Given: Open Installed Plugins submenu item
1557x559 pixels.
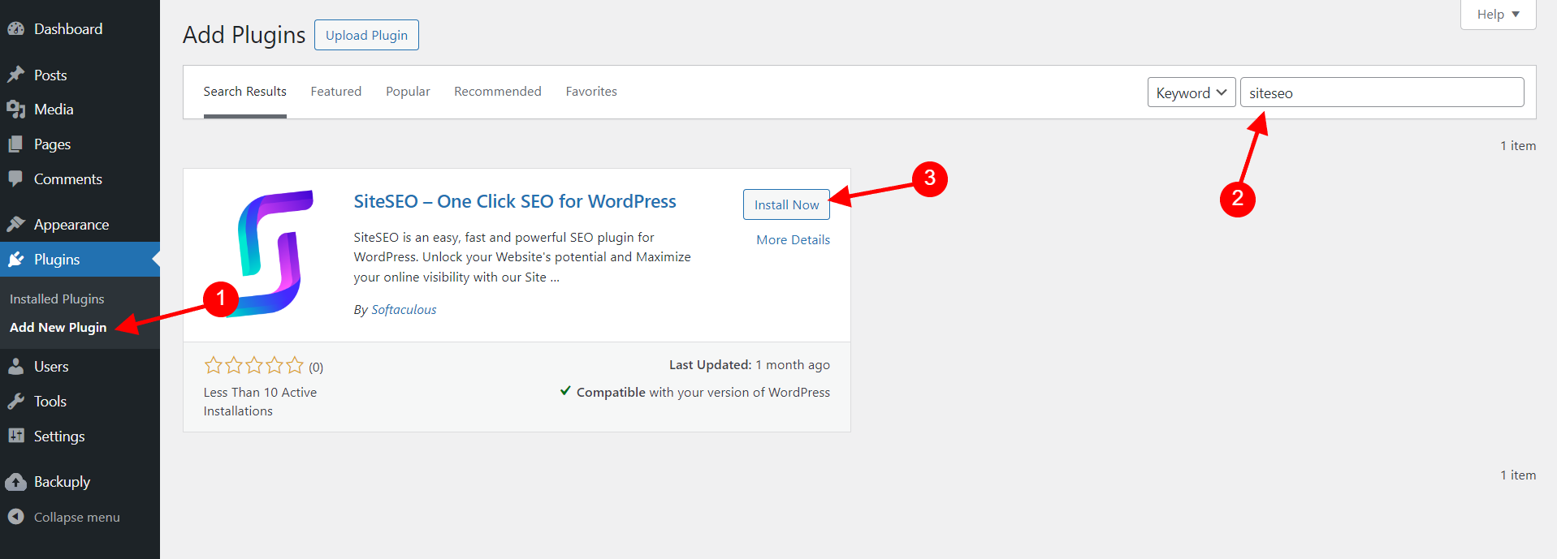Looking at the screenshot, I should (57, 299).
